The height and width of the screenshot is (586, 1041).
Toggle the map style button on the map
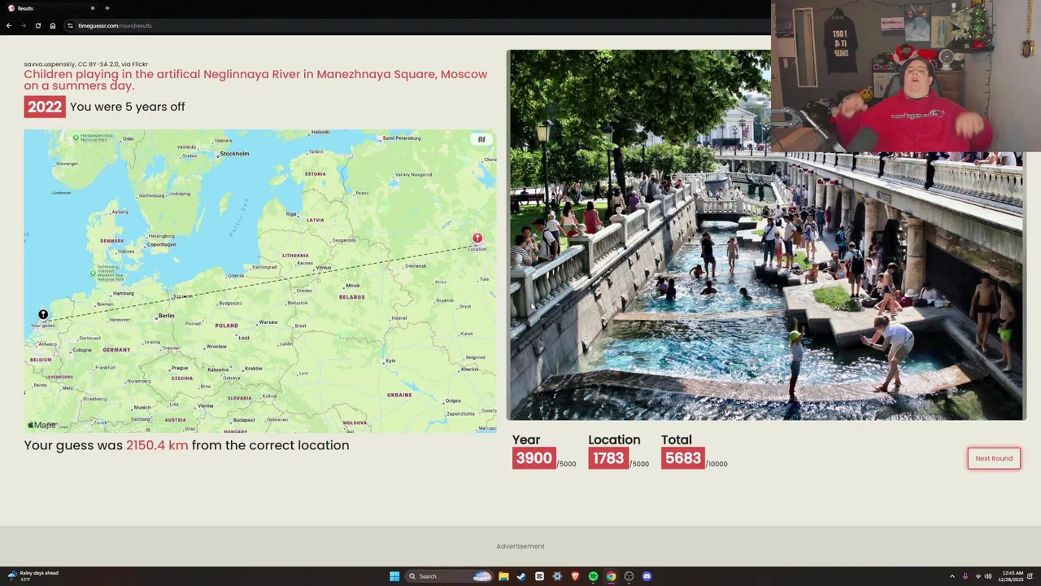[x=481, y=139]
